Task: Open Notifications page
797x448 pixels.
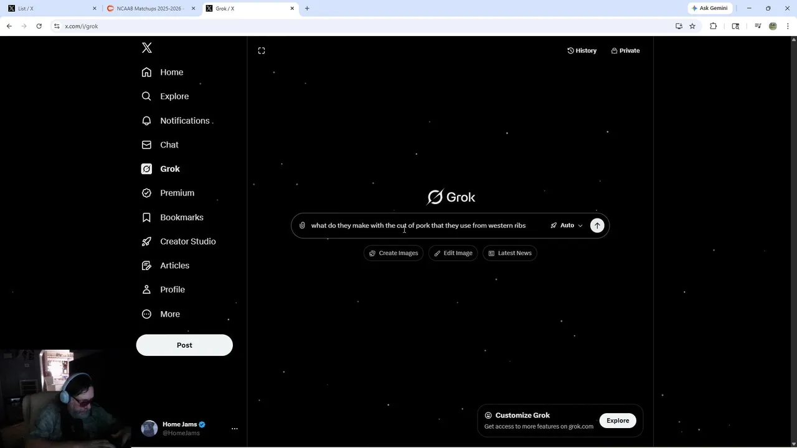Action: [x=176, y=121]
